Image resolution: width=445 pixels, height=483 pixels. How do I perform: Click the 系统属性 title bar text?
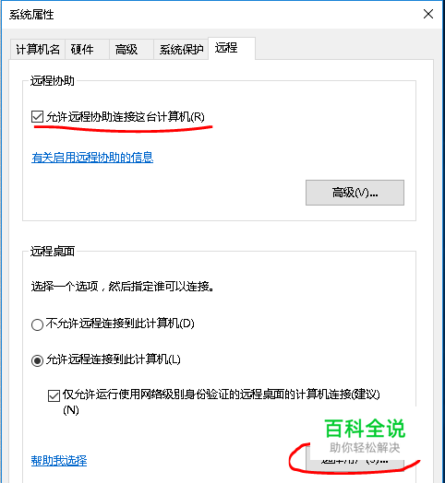click(x=31, y=15)
